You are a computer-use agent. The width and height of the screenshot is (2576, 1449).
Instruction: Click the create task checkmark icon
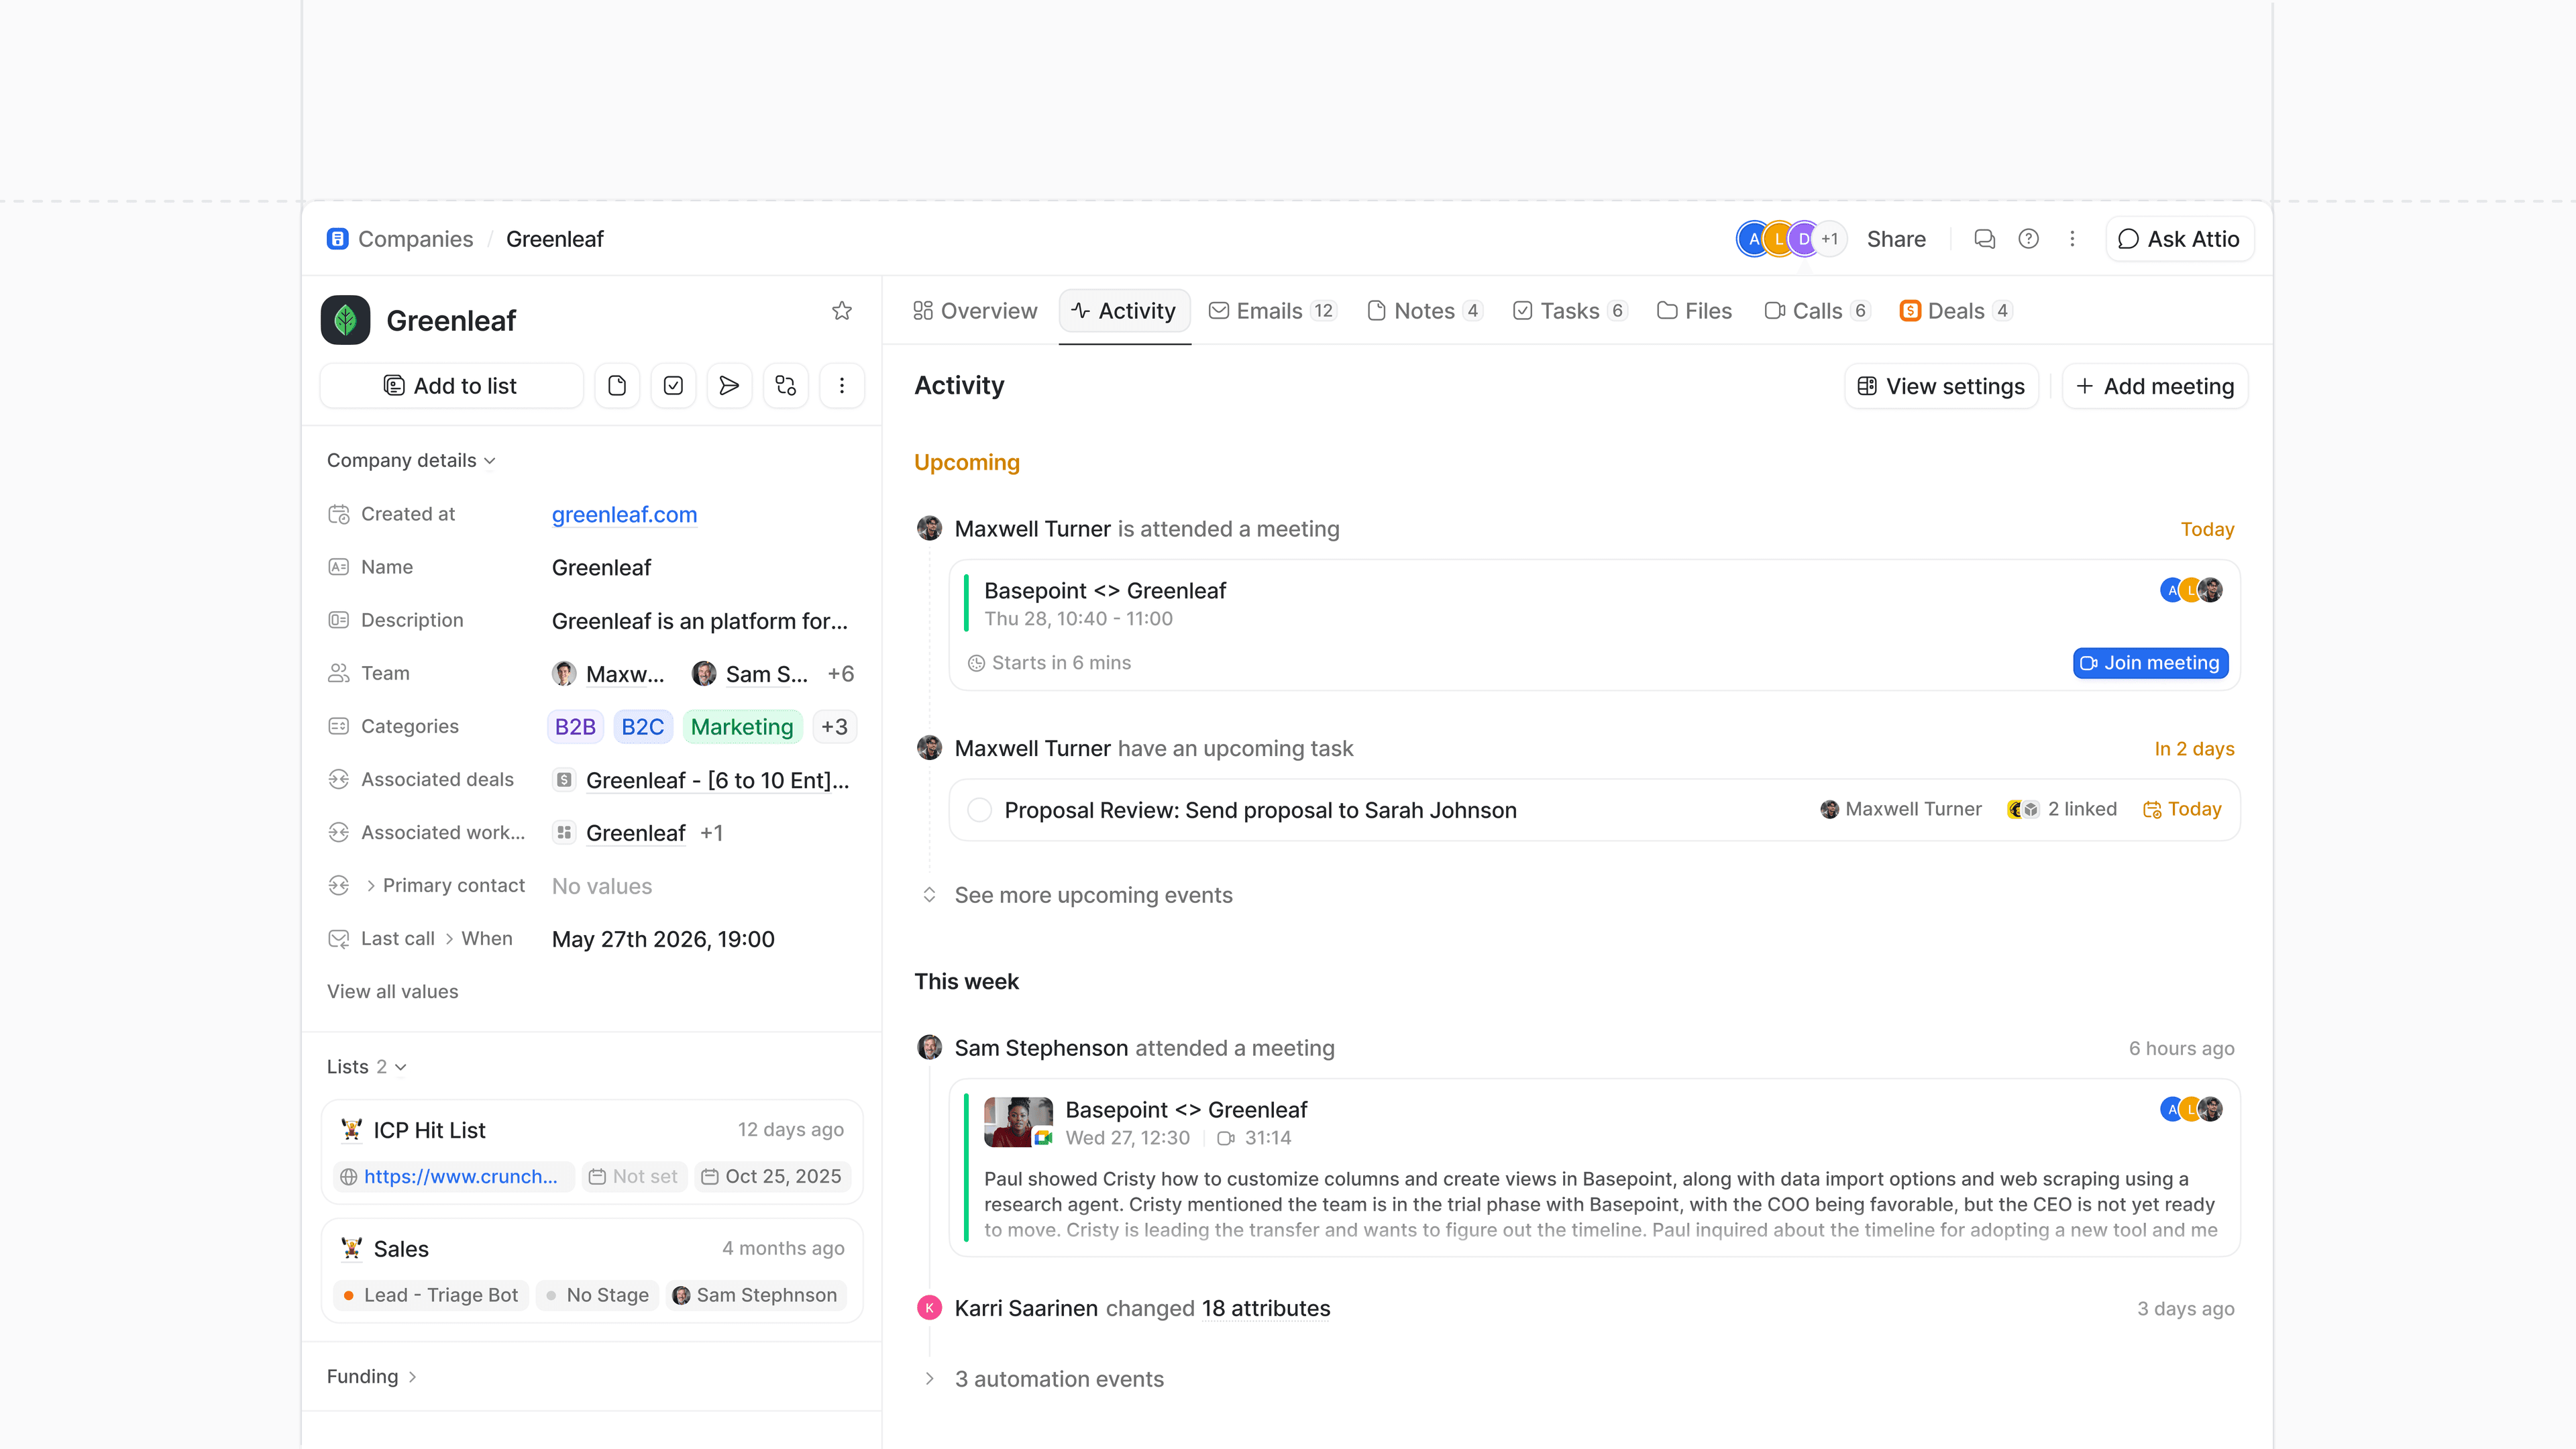click(673, 386)
